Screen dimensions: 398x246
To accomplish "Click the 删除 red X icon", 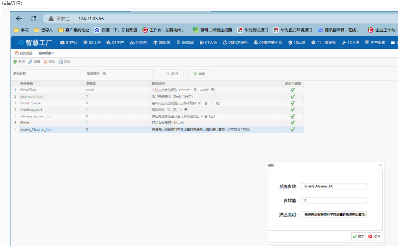I will [x=46, y=62].
